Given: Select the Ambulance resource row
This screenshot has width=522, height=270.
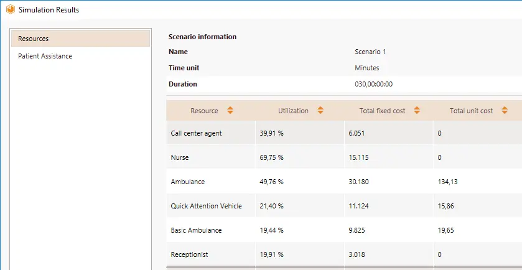Looking at the screenshot, I should [x=344, y=182].
